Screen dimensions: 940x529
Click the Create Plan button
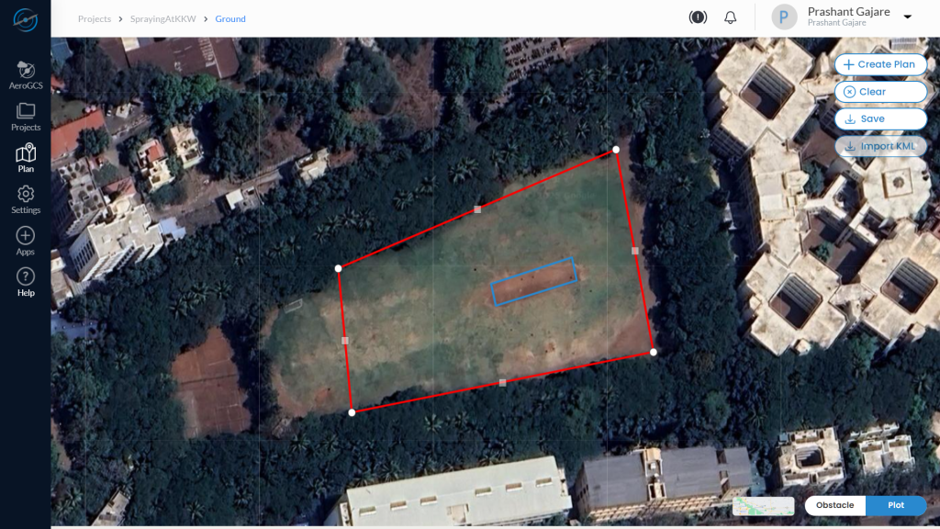point(880,64)
